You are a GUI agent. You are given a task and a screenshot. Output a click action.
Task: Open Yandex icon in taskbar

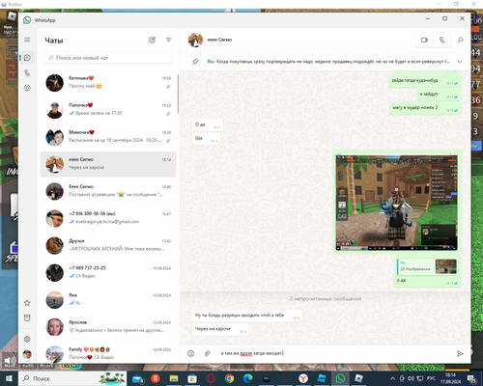156,378
